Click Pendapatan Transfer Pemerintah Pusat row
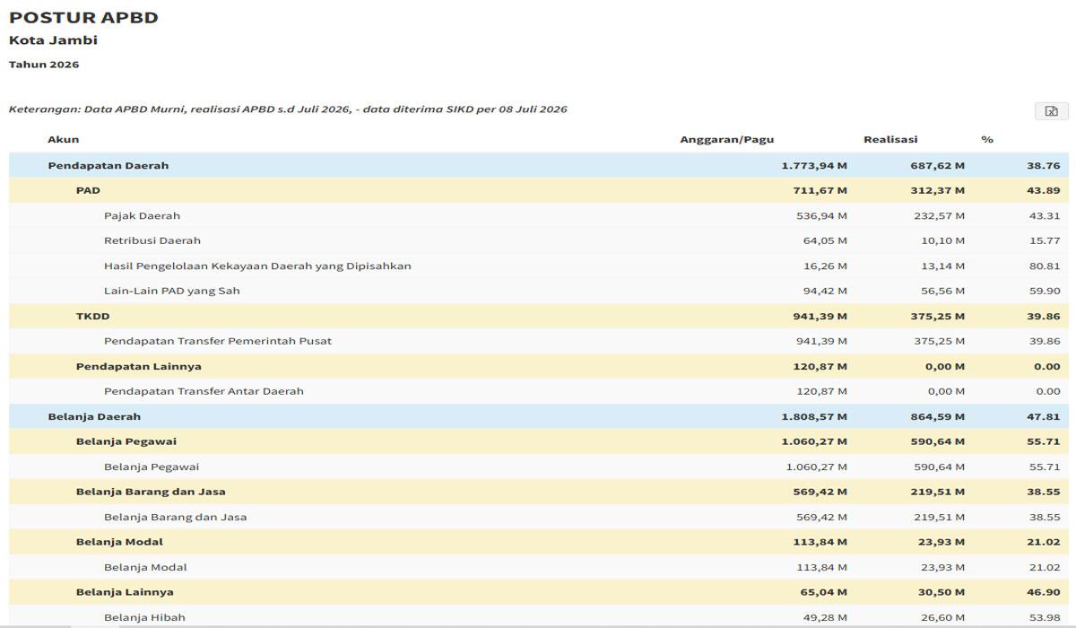The width and height of the screenshot is (1076, 628). pos(539,341)
